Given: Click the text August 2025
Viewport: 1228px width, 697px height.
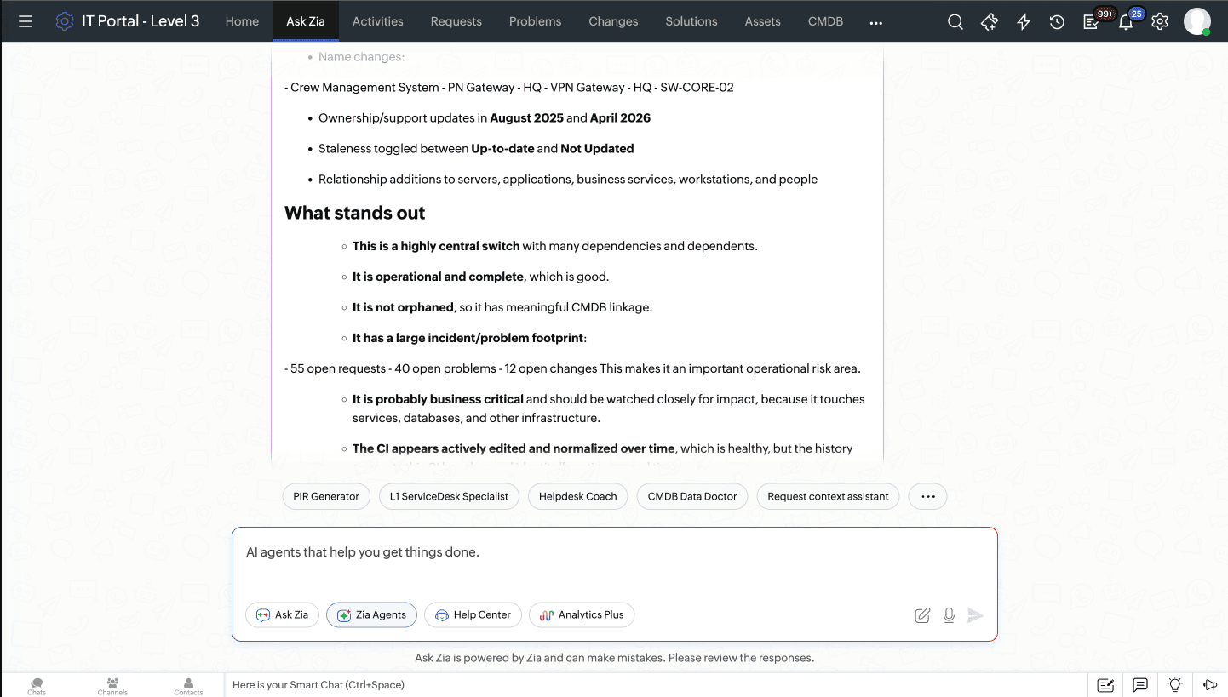Looking at the screenshot, I should point(526,118).
